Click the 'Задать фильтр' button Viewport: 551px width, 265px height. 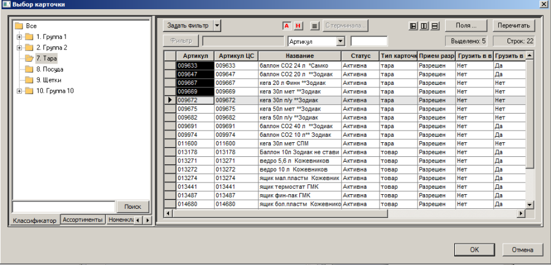188,26
